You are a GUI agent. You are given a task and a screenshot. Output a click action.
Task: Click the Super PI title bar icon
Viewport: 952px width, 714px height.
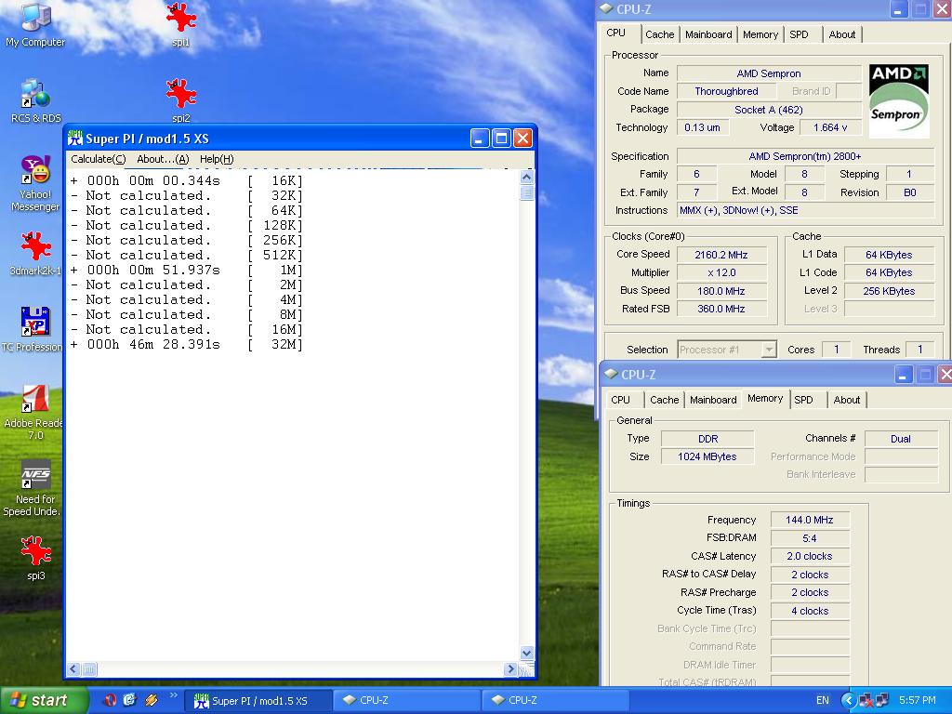(74, 139)
